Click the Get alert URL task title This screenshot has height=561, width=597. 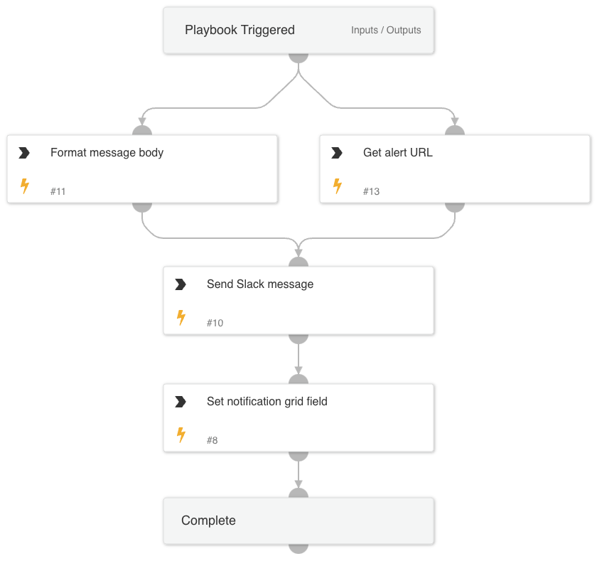(x=397, y=153)
